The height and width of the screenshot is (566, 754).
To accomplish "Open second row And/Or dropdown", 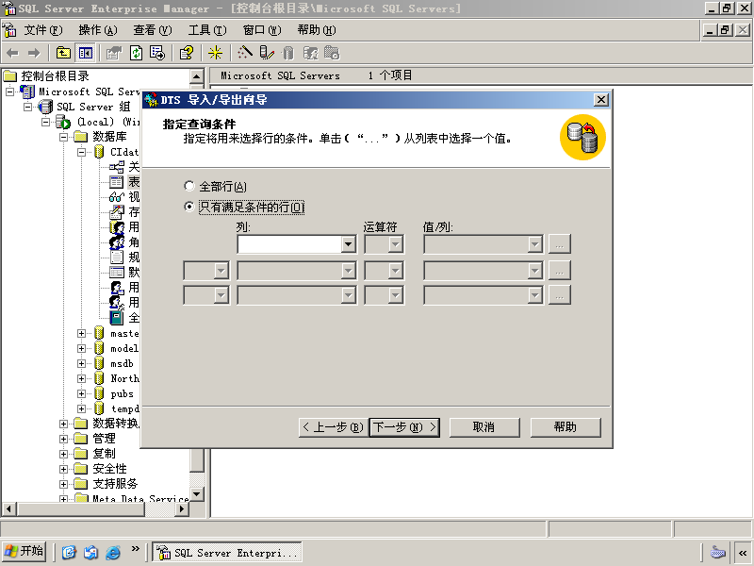I will 221,271.
